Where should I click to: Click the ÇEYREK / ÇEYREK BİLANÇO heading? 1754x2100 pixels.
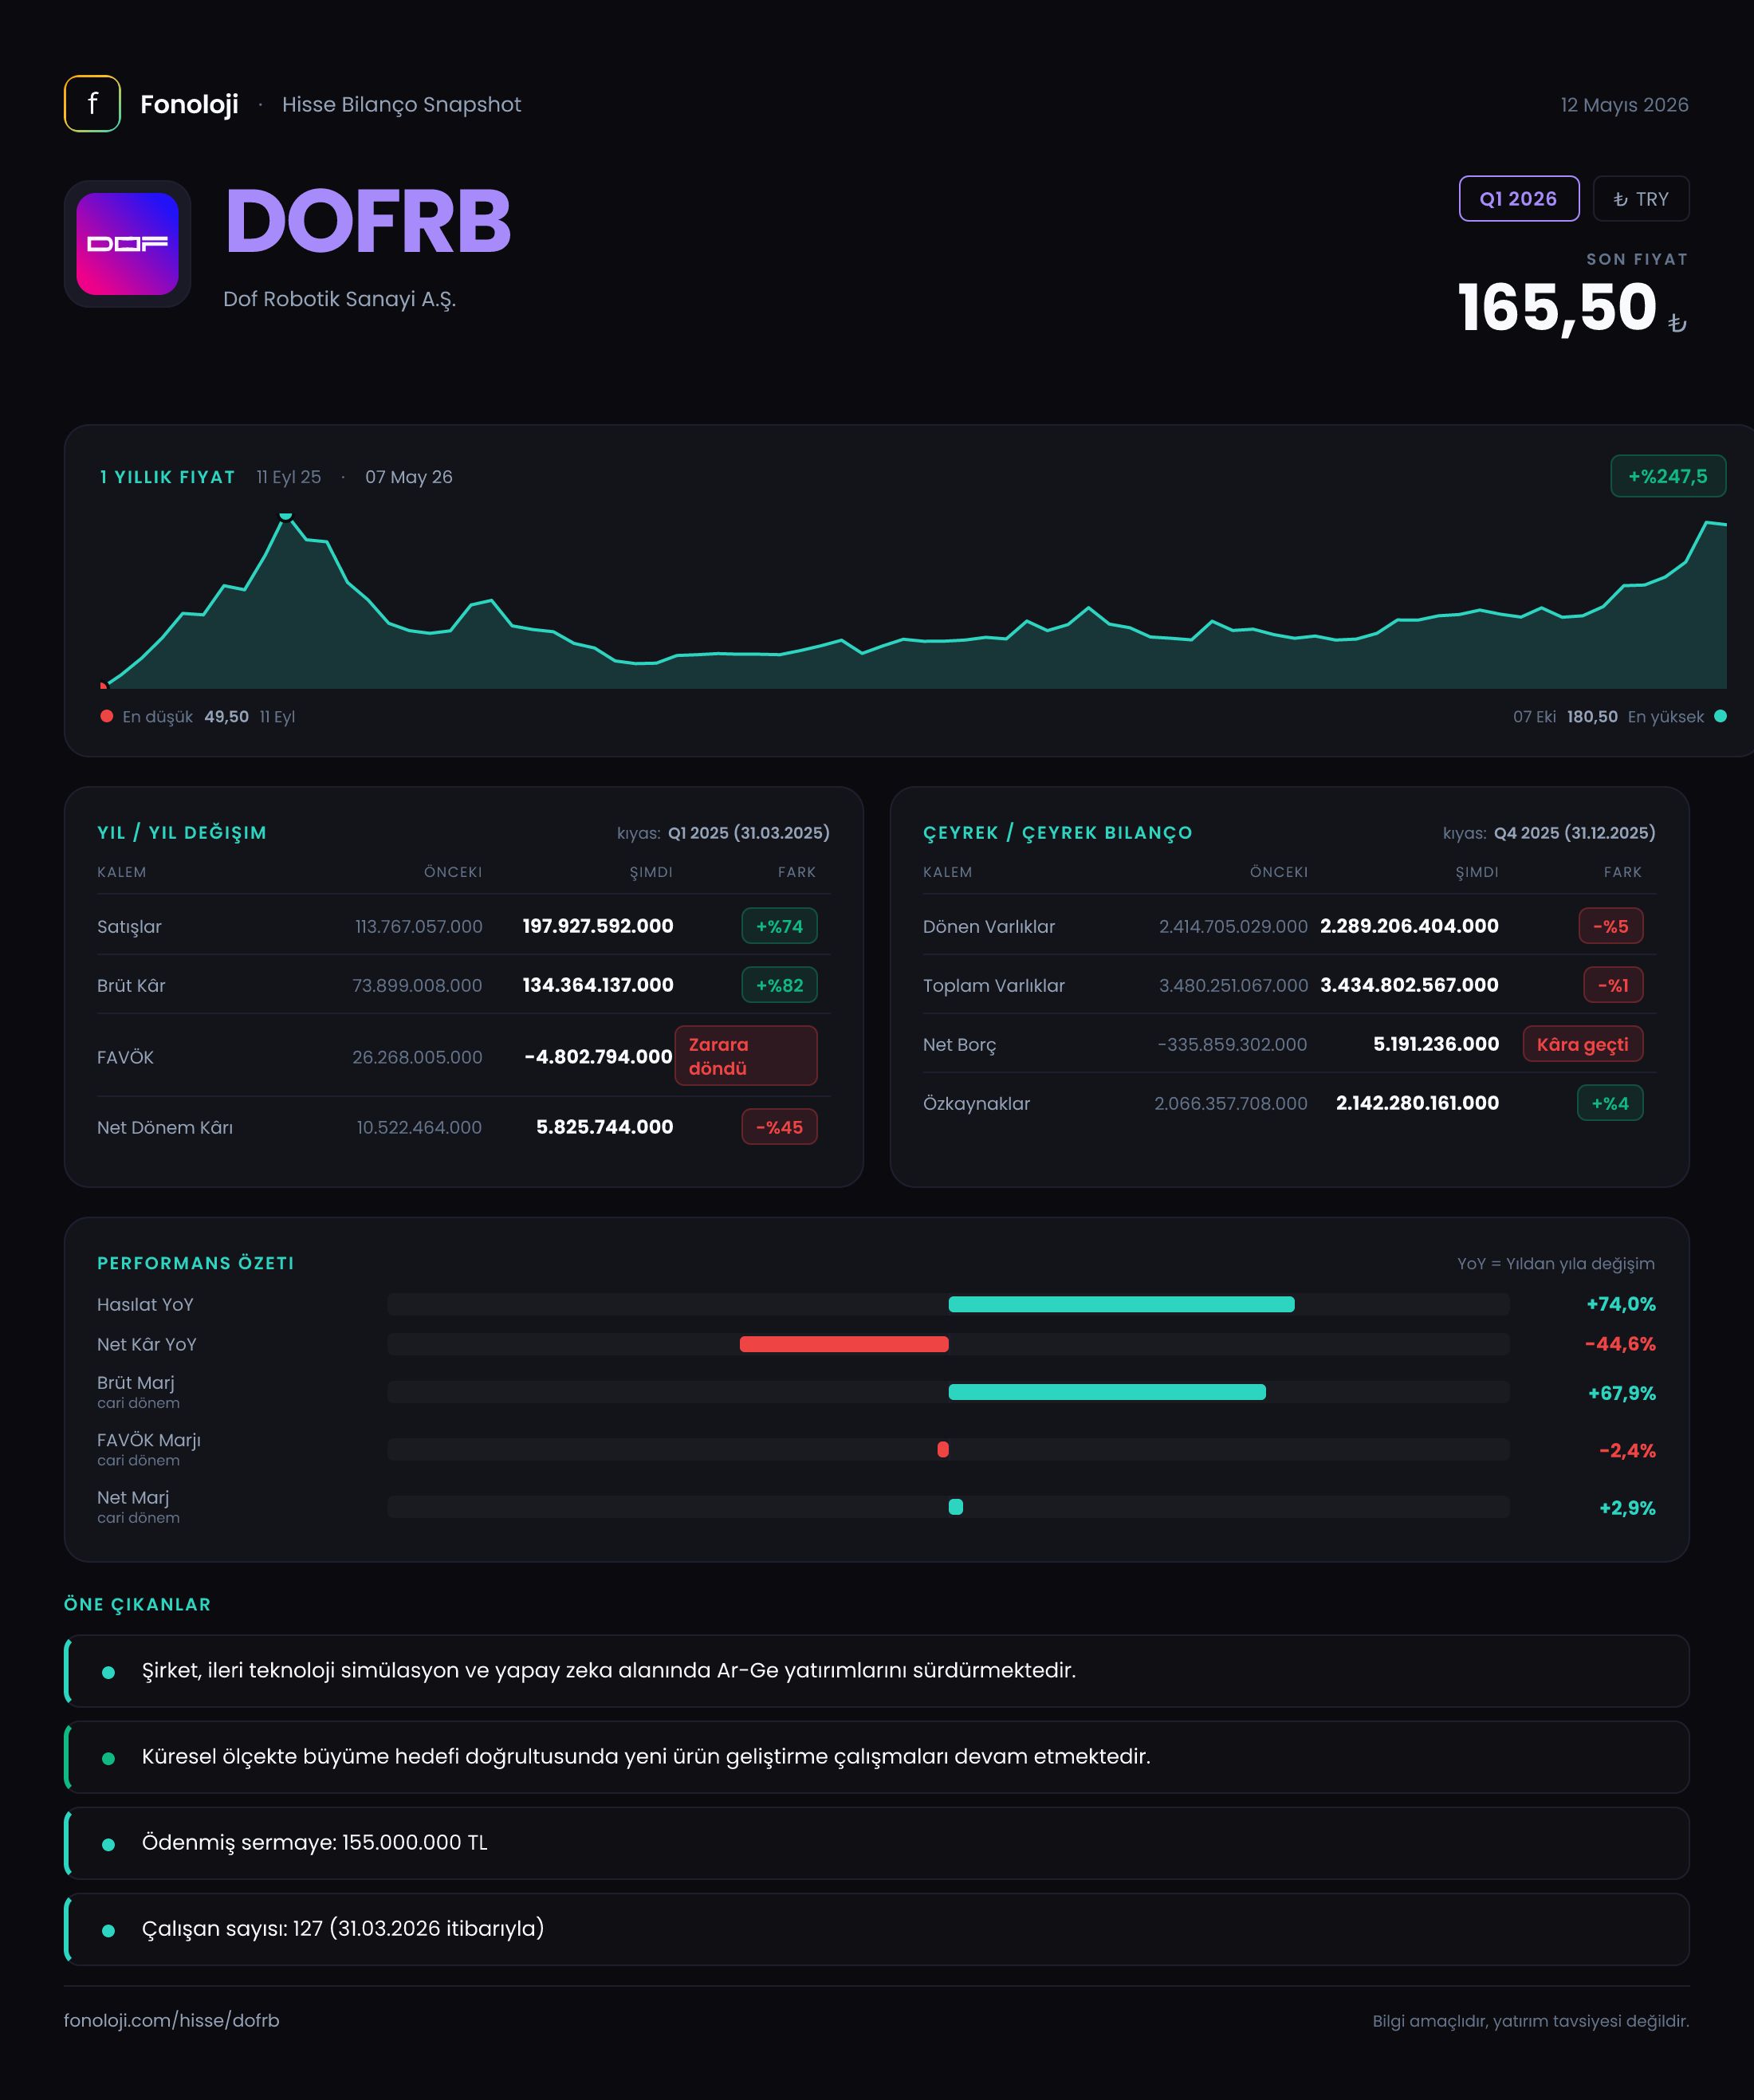pyautogui.click(x=1058, y=833)
